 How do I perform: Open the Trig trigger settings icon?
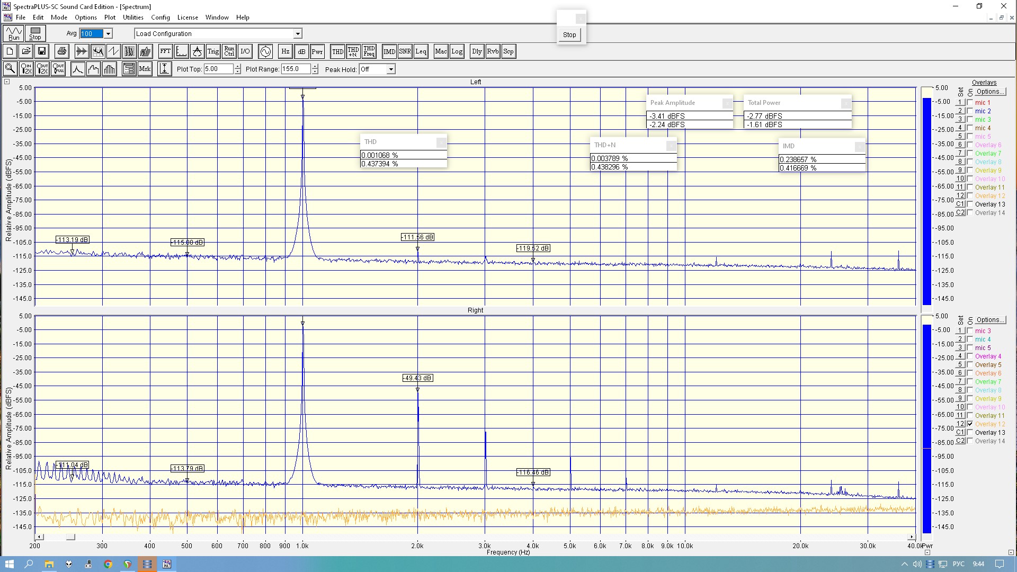click(x=213, y=51)
